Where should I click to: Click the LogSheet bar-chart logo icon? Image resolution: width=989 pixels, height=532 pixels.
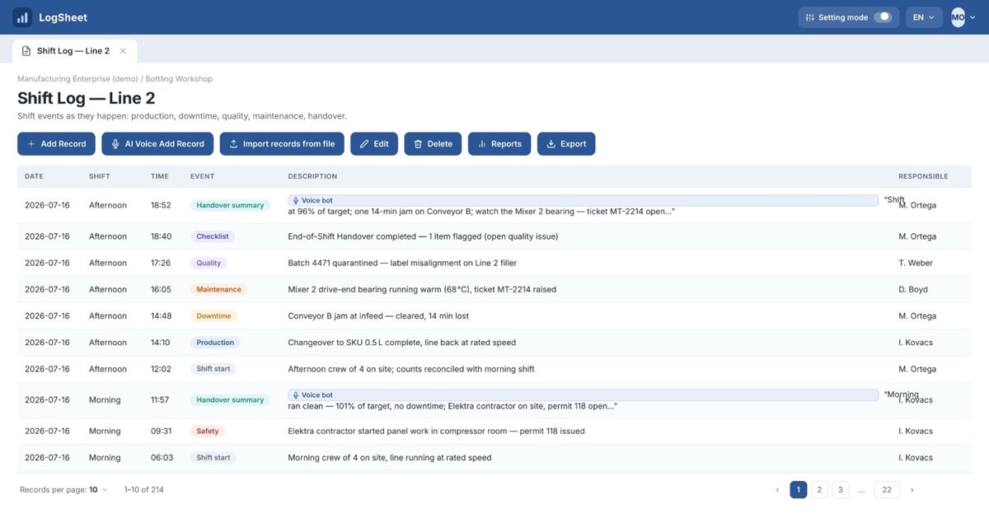point(22,17)
